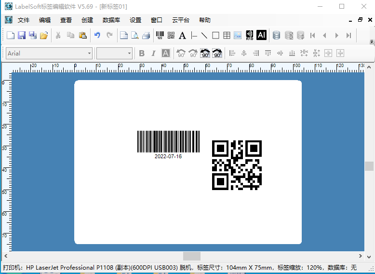Open the 设置 menu
The width and height of the screenshot is (375, 274).
click(135, 20)
